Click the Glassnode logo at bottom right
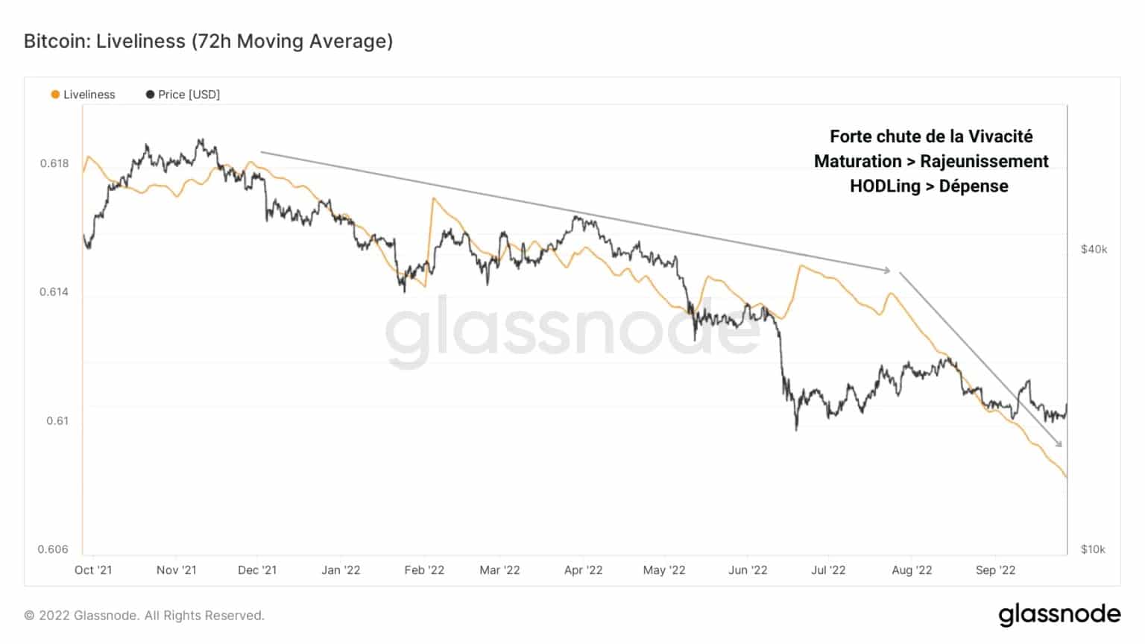This screenshot has width=1145, height=644. [1059, 614]
